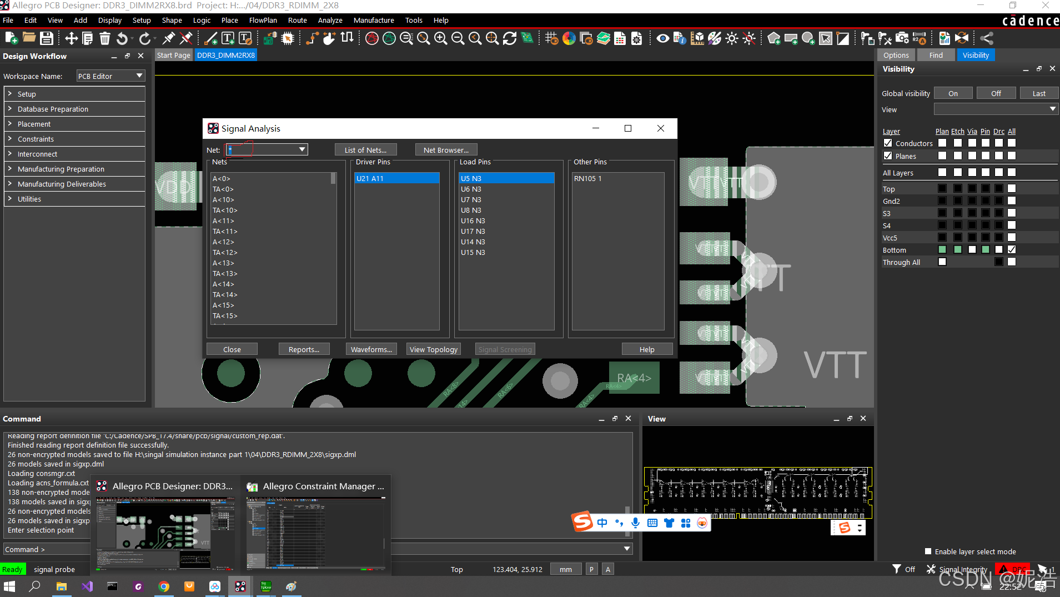Zoom out using the magnifier minus icon
1060x597 pixels.
(458, 38)
